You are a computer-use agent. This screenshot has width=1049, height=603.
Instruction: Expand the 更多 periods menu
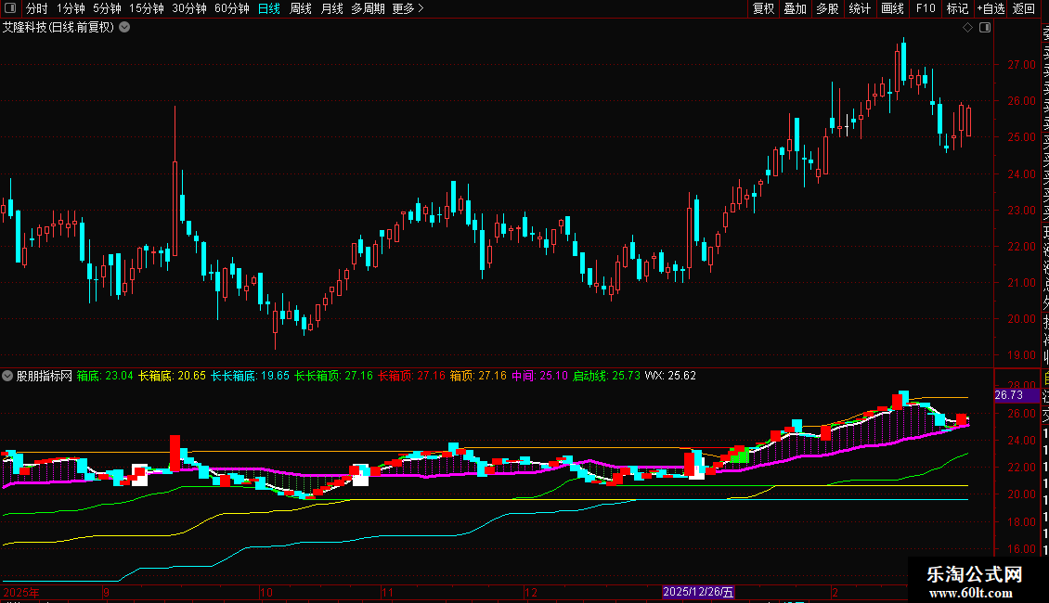click(408, 8)
